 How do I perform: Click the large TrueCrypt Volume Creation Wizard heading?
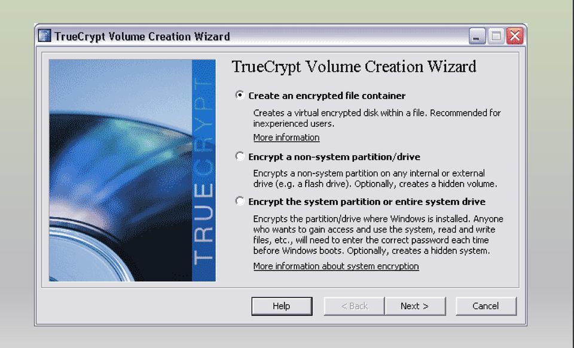point(354,66)
